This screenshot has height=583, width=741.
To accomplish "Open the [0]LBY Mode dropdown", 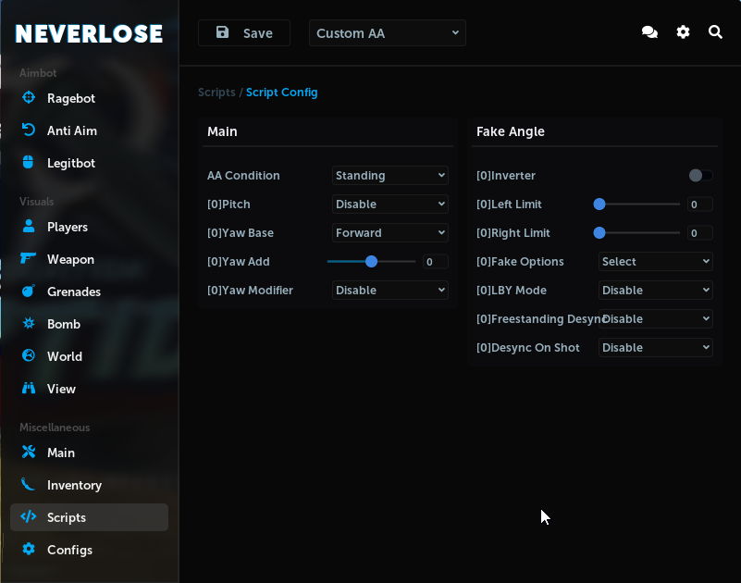I will click(x=655, y=291).
